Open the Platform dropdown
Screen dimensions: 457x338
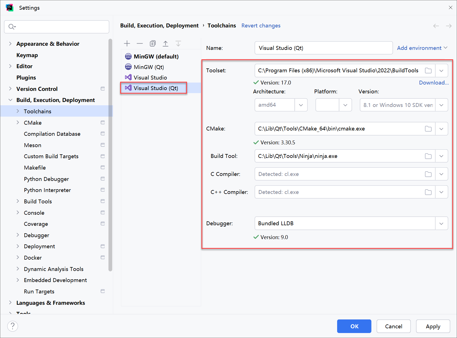[345, 105]
